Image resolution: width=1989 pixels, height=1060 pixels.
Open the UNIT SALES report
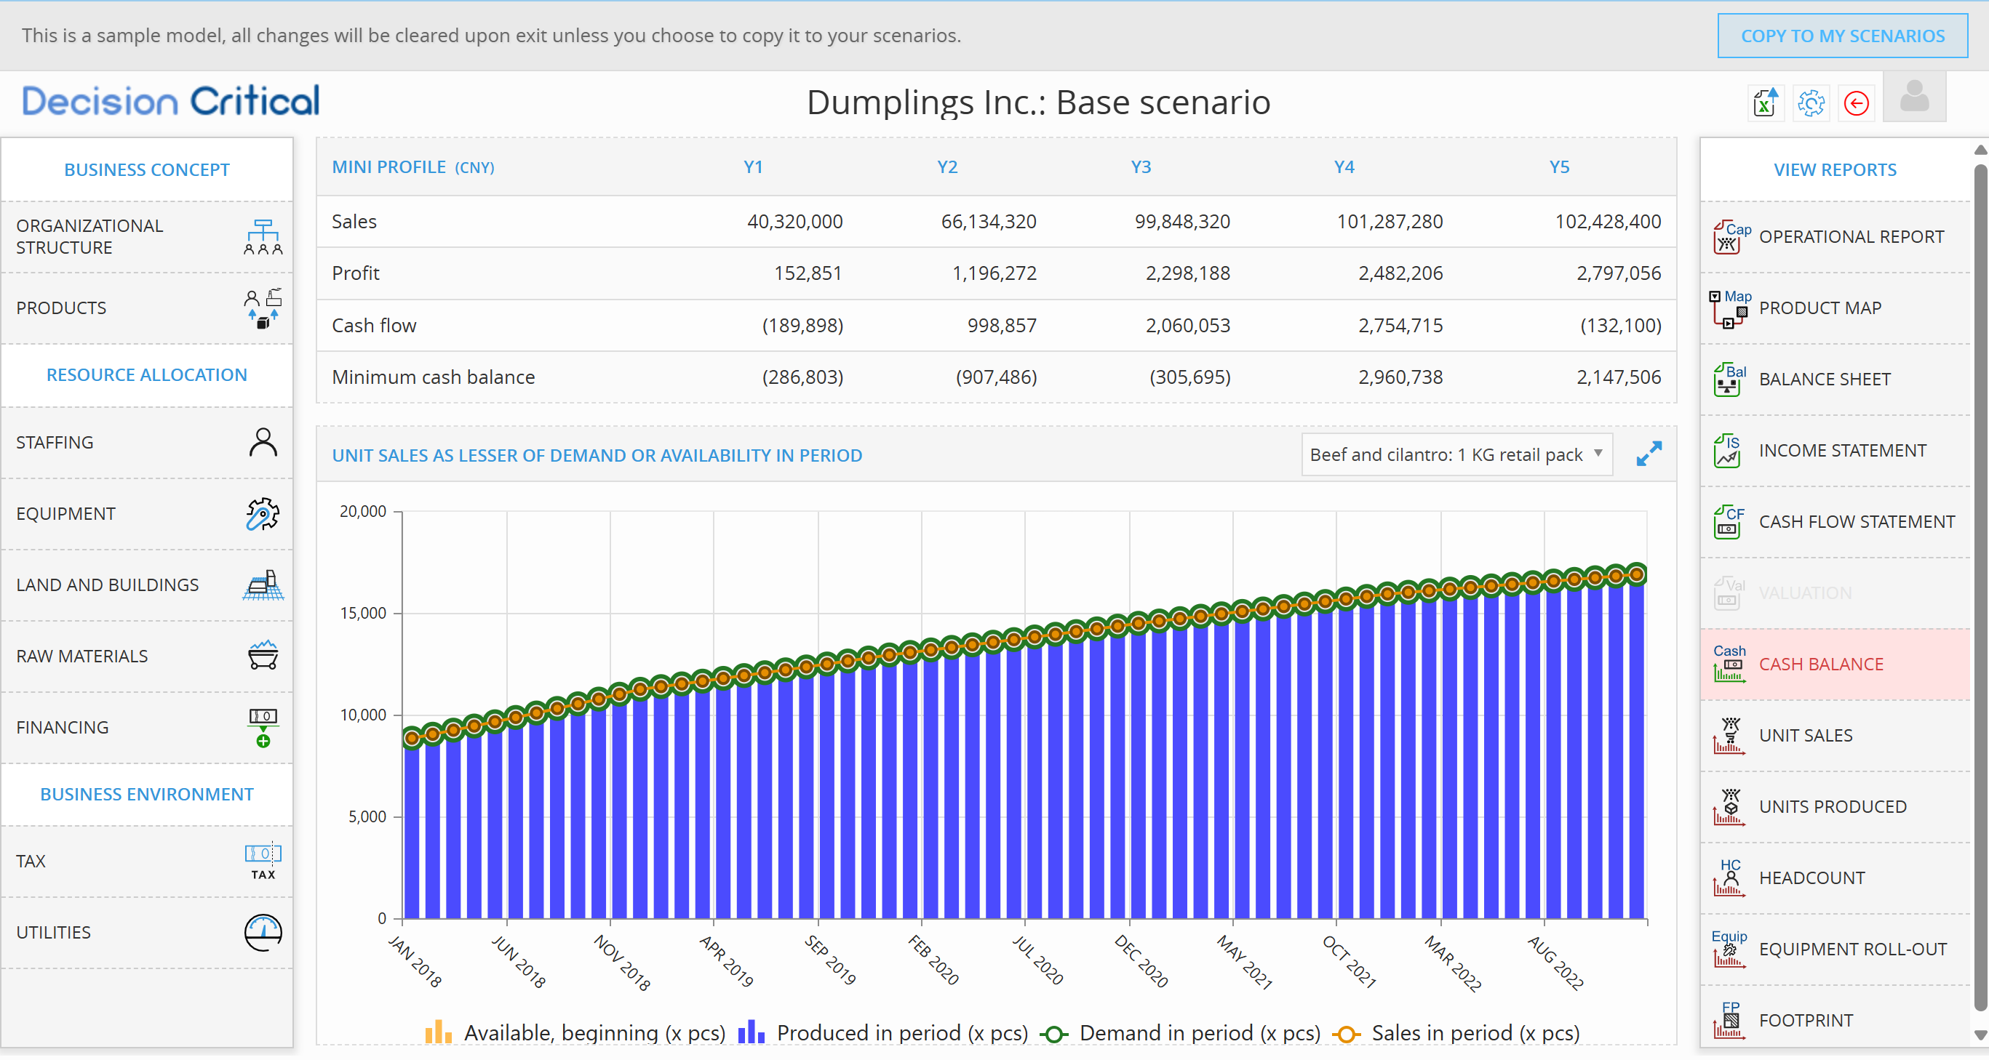point(1835,735)
